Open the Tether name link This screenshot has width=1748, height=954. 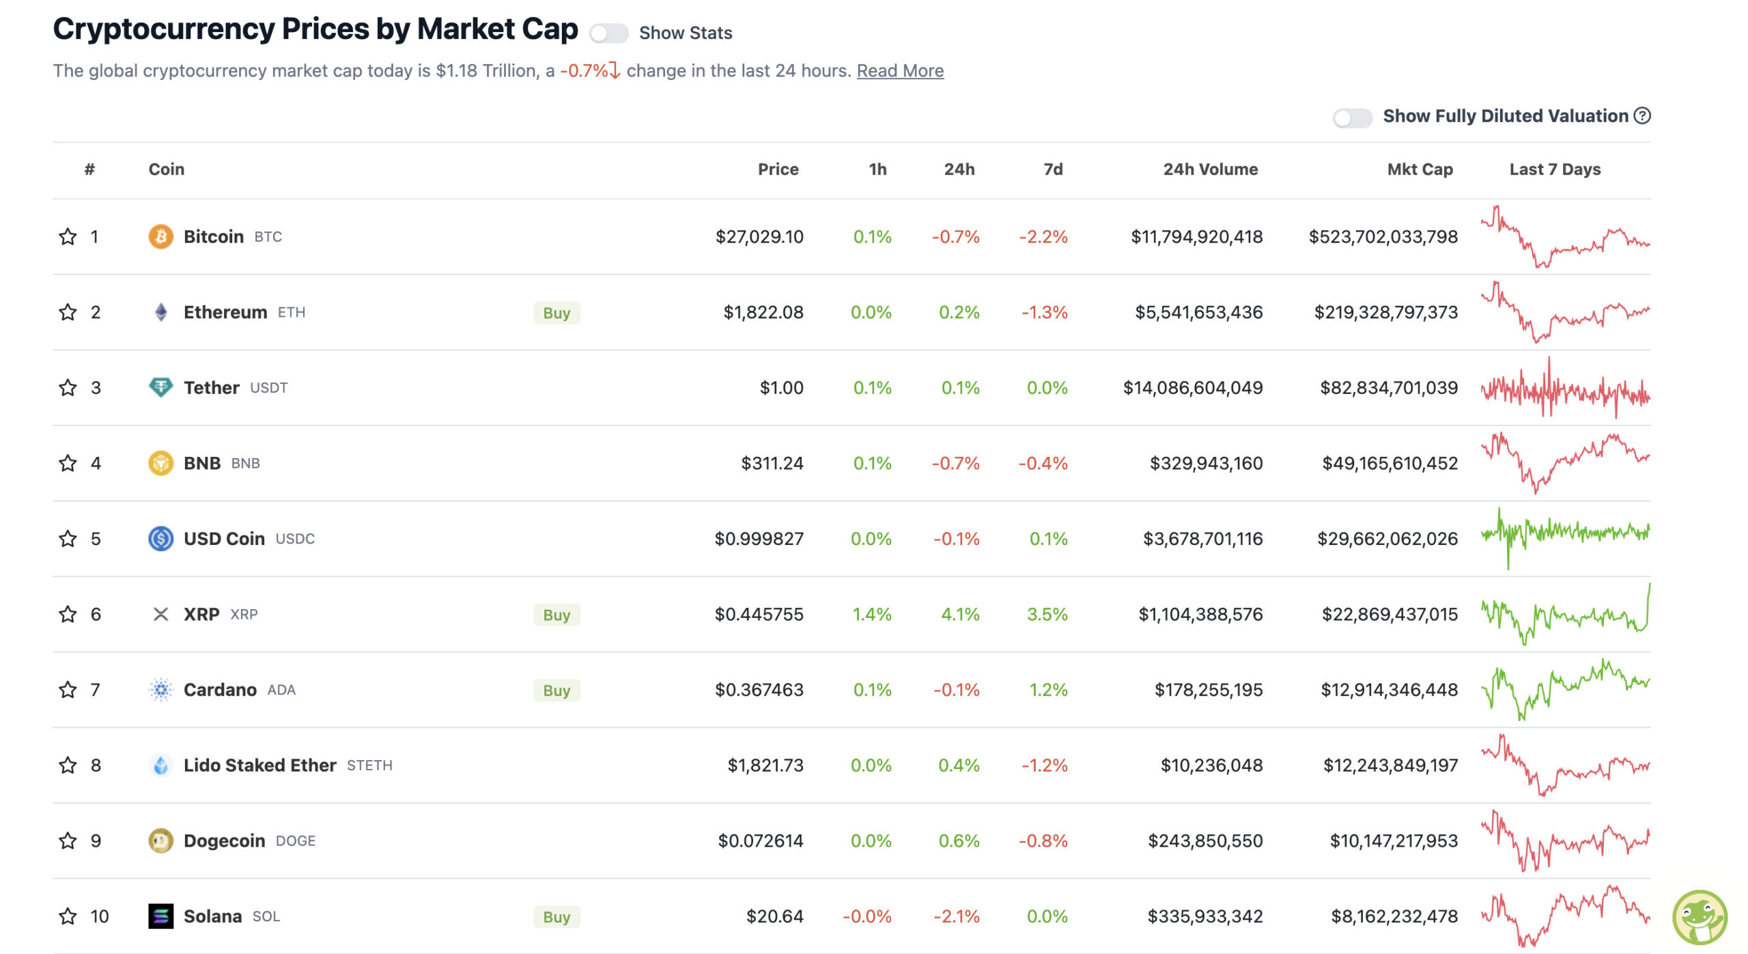tap(212, 388)
